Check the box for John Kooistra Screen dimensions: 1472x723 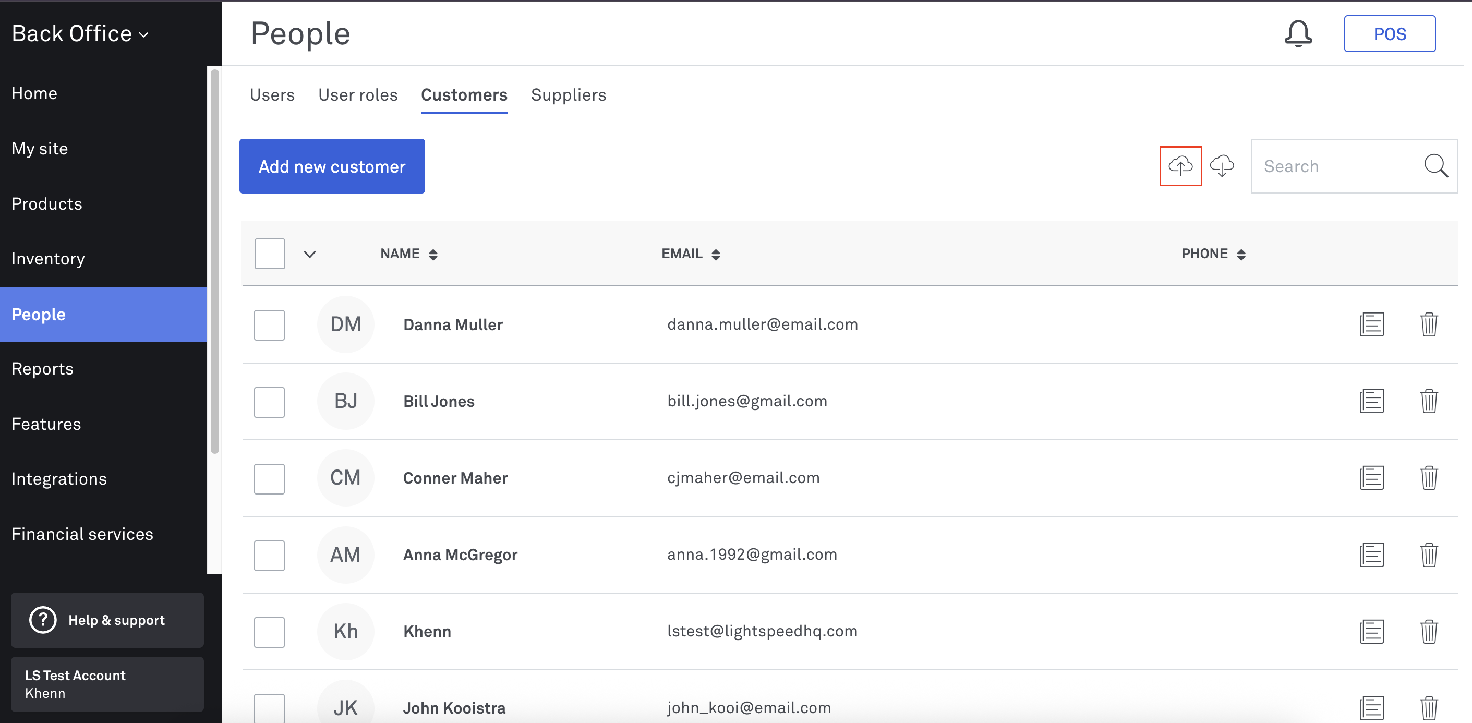pyautogui.click(x=269, y=708)
